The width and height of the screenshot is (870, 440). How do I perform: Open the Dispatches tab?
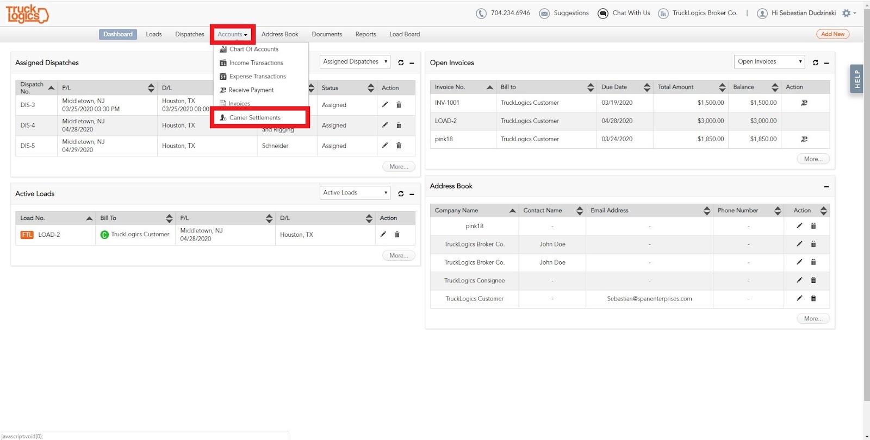point(190,34)
